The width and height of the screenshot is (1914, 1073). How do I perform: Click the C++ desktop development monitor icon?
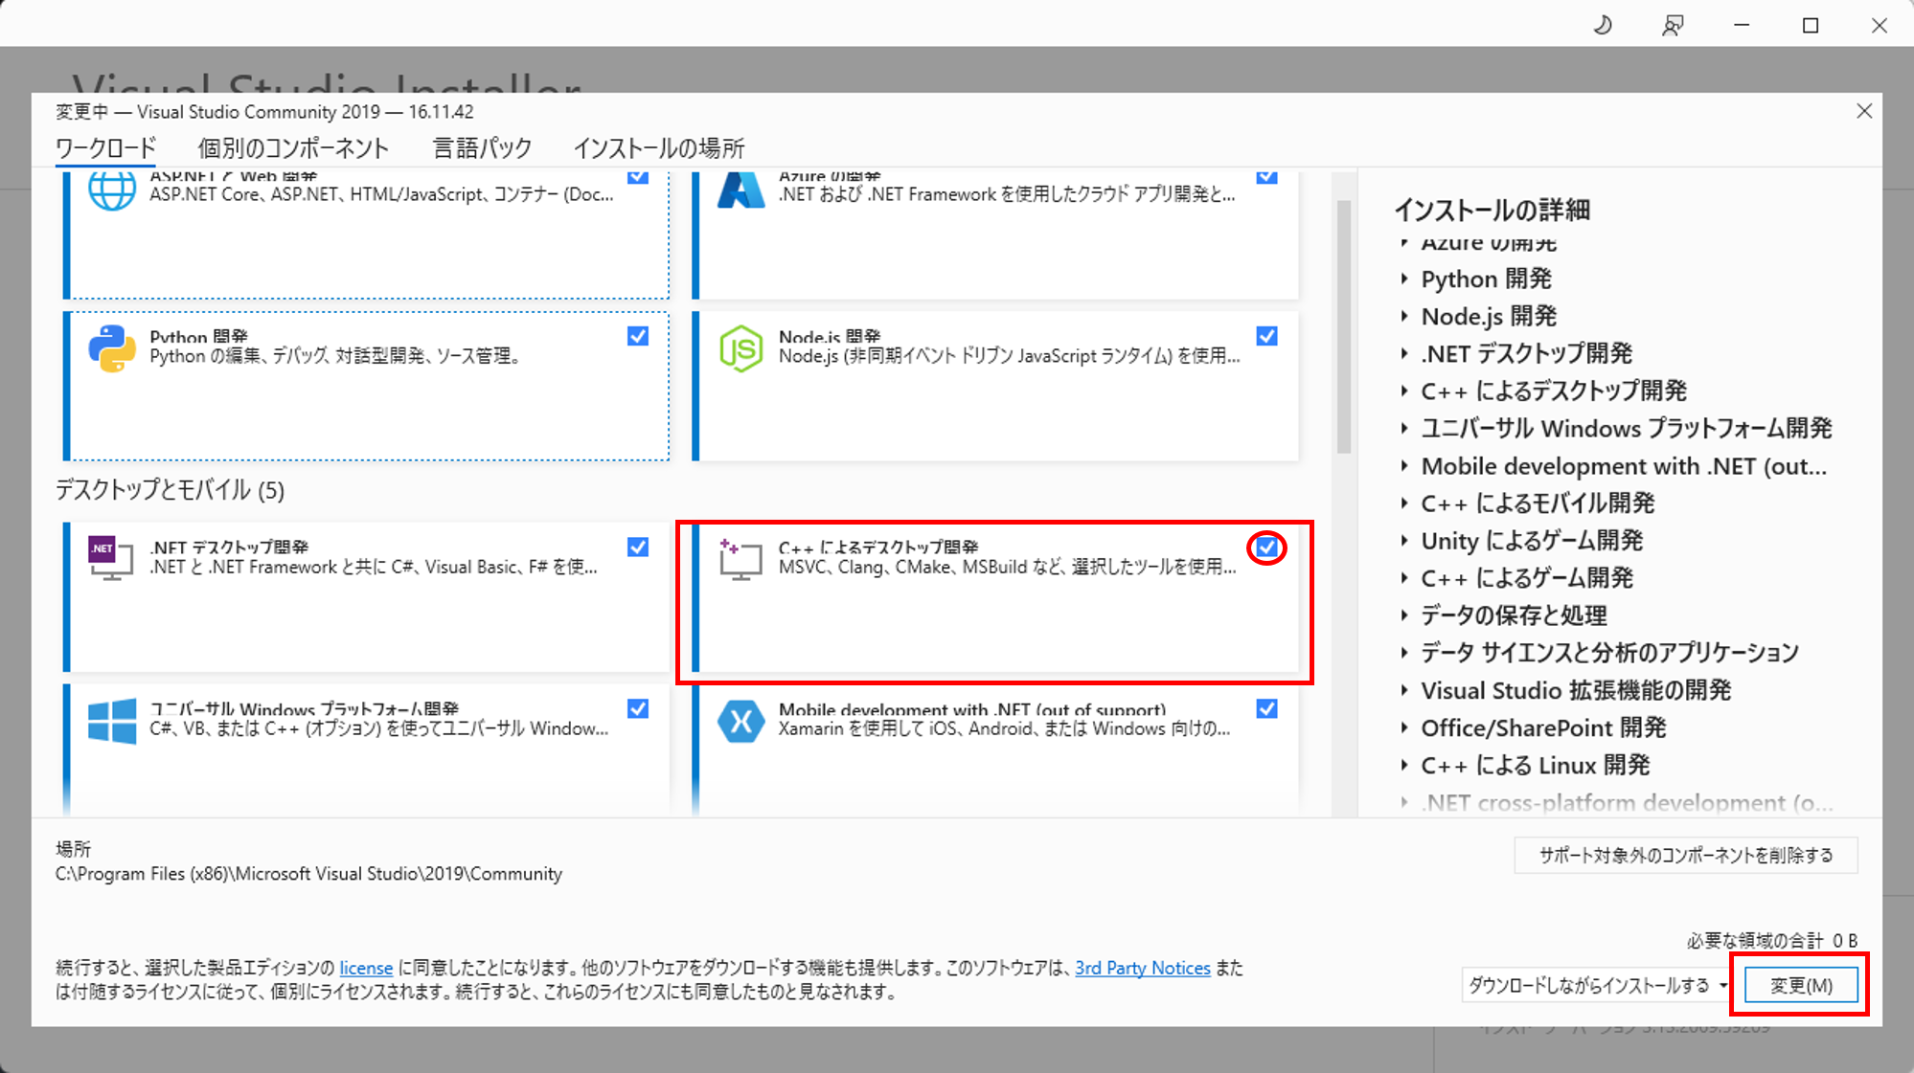(741, 559)
